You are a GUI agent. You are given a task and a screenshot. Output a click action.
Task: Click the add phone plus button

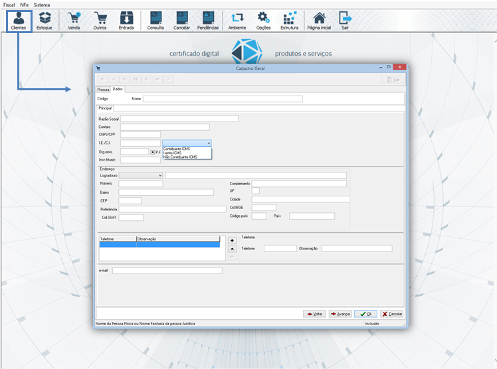[232, 240]
